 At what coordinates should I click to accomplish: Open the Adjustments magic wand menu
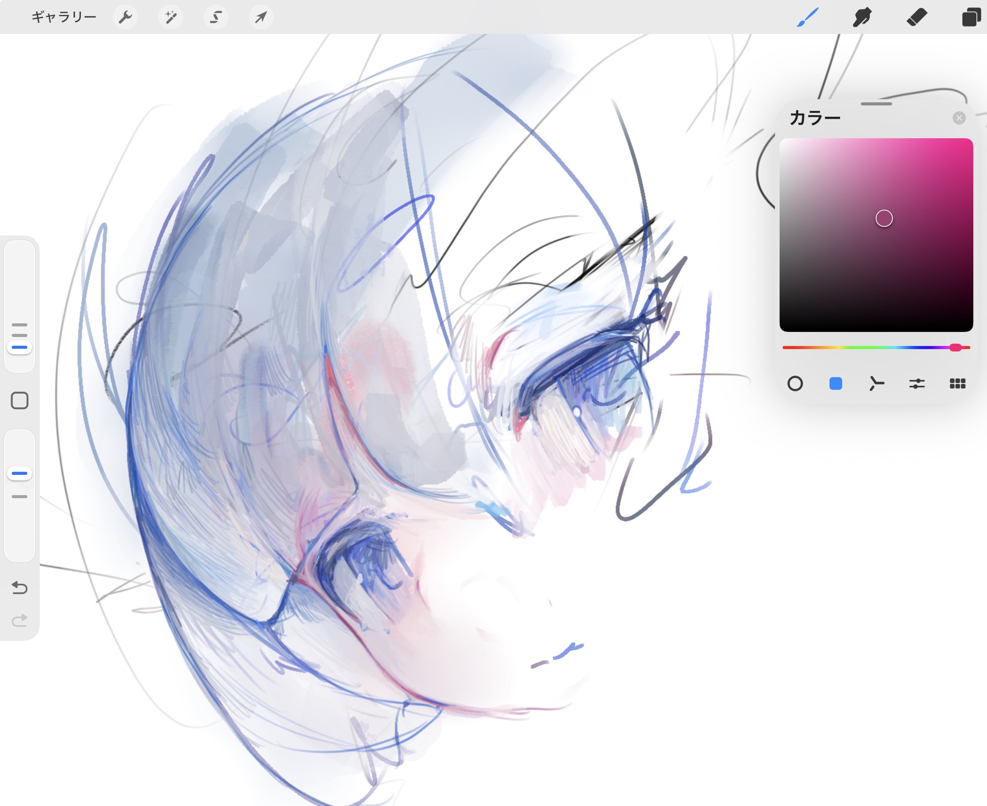(170, 17)
